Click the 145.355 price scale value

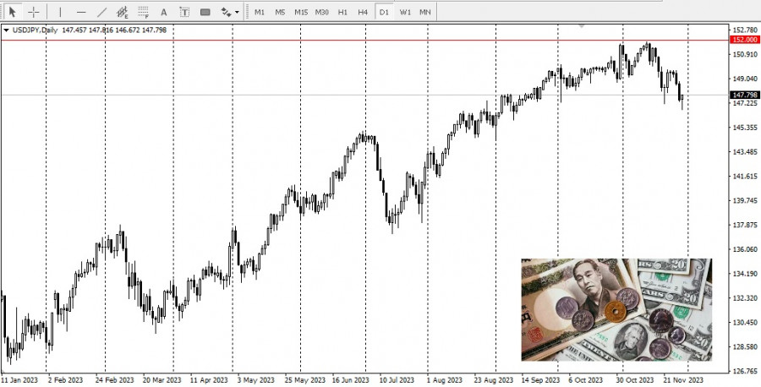(x=744, y=128)
